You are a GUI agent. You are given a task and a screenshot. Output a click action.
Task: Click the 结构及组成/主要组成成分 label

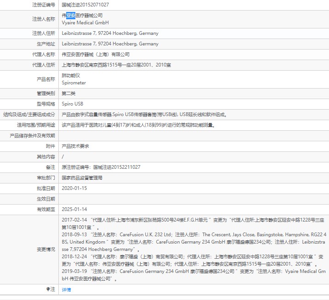tap(29, 115)
